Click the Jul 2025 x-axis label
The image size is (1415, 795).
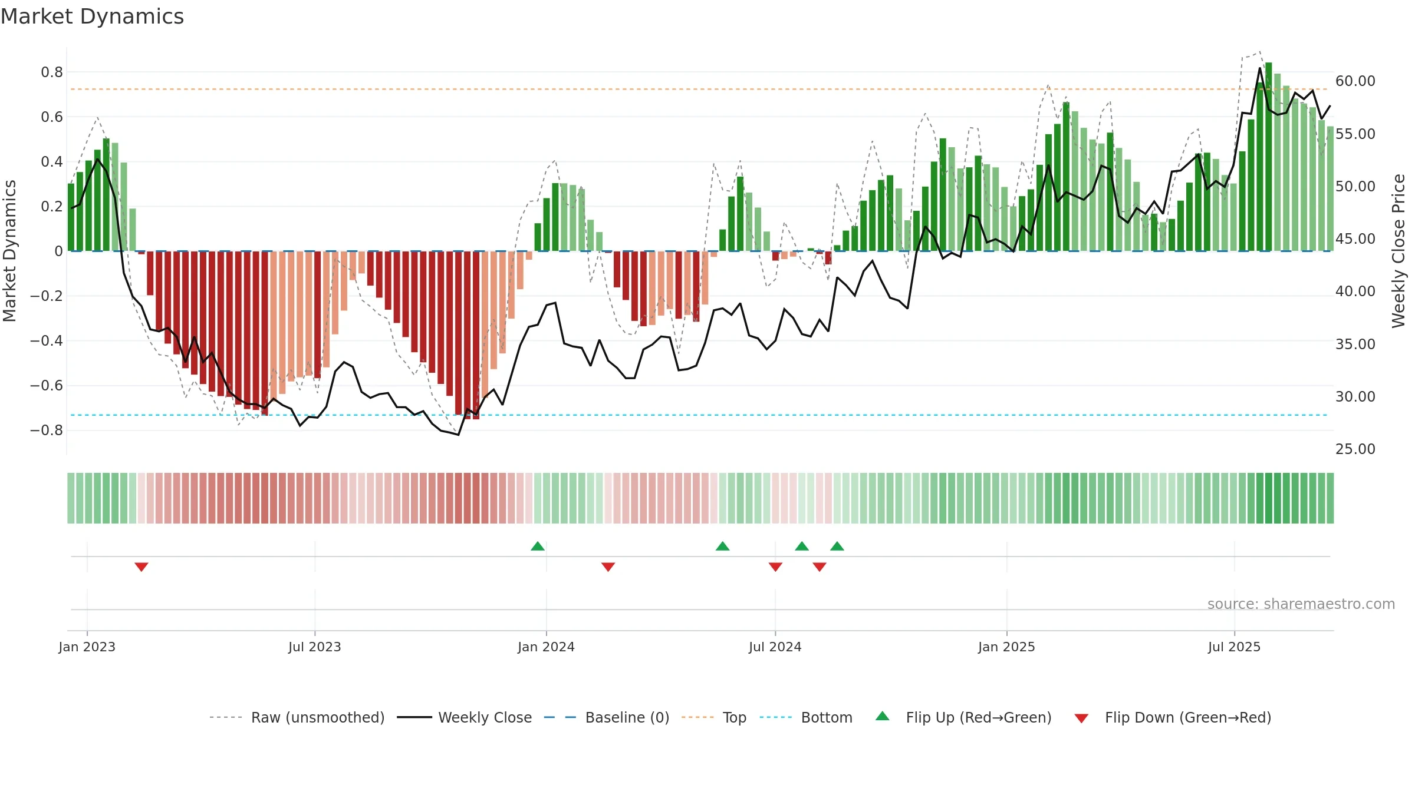[1235, 647]
